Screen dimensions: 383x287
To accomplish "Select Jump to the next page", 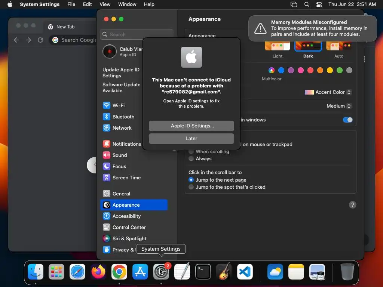I will coord(191,180).
